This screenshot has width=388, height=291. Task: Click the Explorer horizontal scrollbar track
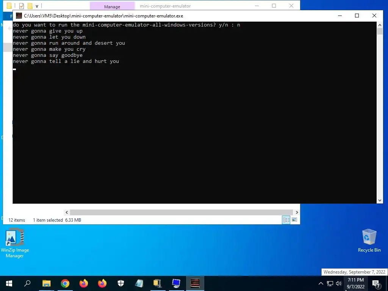coord(181,212)
